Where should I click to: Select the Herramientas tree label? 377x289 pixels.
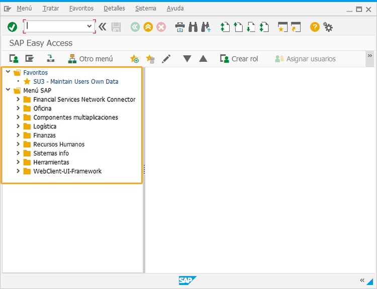pos(51,162)
